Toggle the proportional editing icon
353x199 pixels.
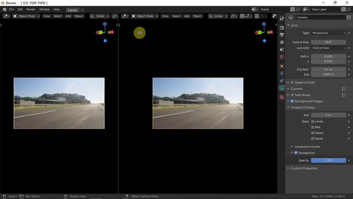tap(256, 16)
